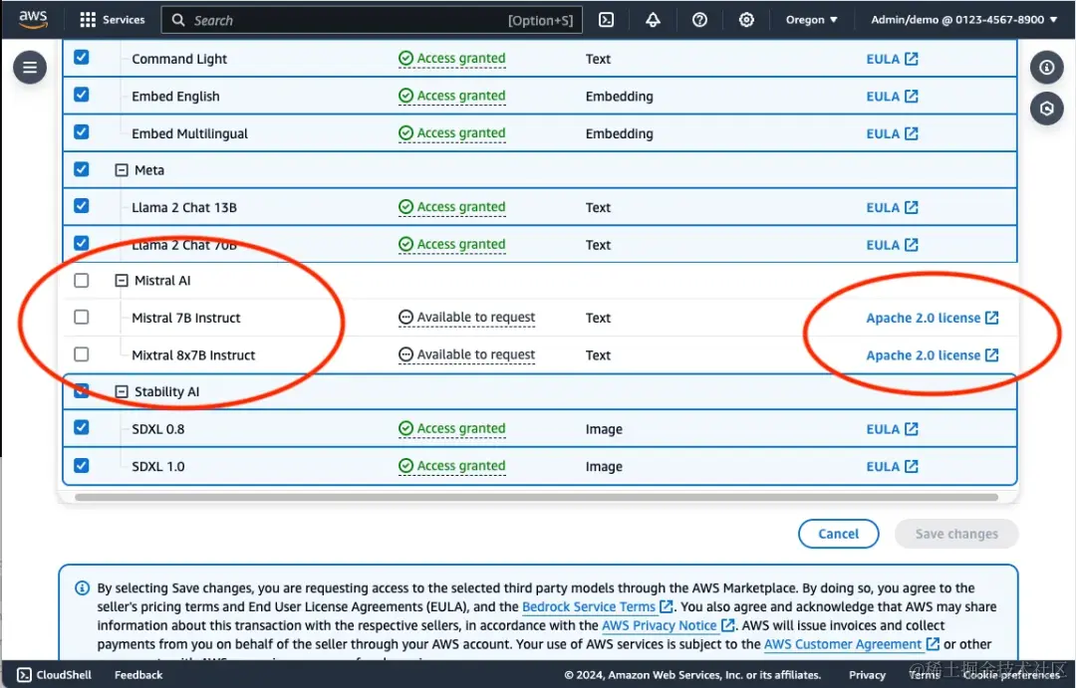Click the horizontal scrollbar under the model table
Viewport: 1076px width, 688px height.
point(537,497)
